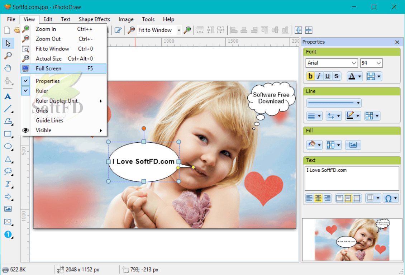This screenshot has height=275, width=405.
Task: Select the triangle shape tool
Action: click(8, 159)
